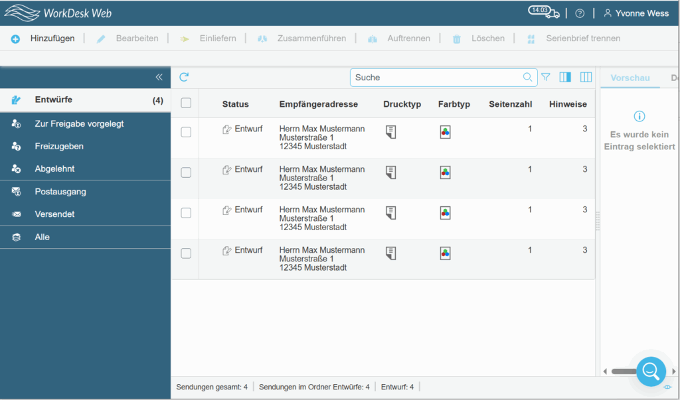
Task: Click the Drucktyp print icon in first row
Action: click(390, 131)
